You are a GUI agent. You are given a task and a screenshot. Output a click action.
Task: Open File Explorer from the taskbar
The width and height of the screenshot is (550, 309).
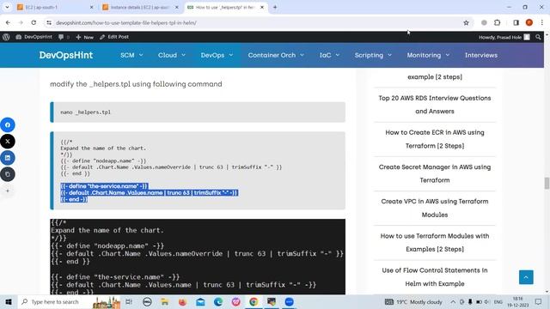pyautogui.click(x=164, y=302)
